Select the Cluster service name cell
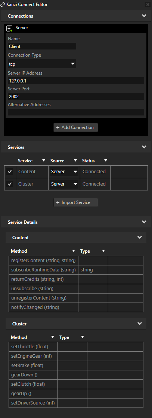 [x=32, y=184]
